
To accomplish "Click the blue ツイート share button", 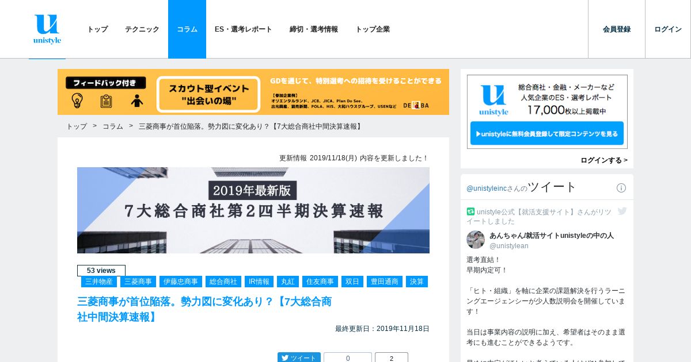I will coord(299,358).
